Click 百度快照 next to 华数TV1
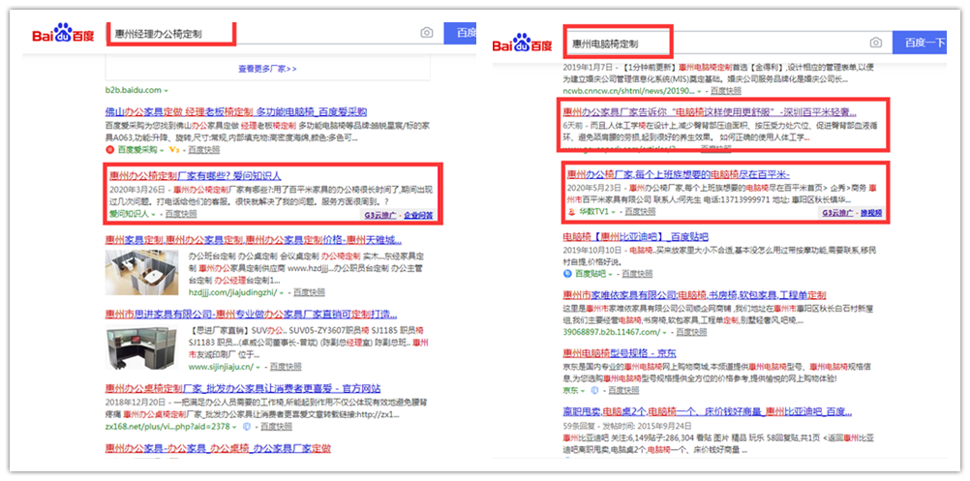 640,212
